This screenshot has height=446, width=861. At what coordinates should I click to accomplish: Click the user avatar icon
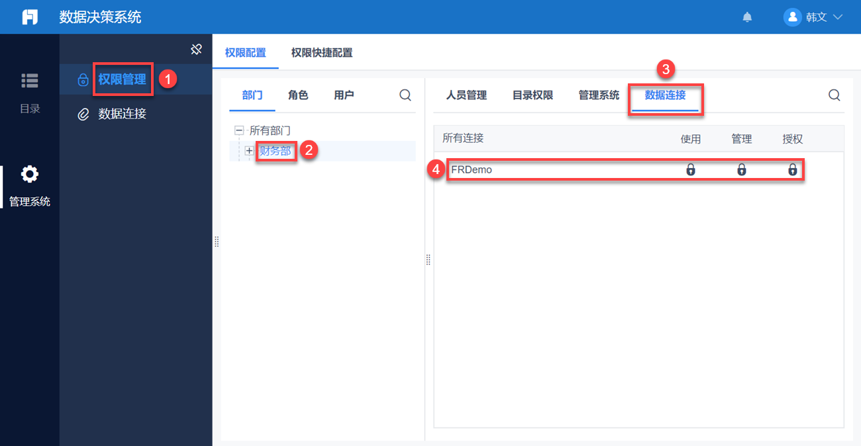[792, 17]
